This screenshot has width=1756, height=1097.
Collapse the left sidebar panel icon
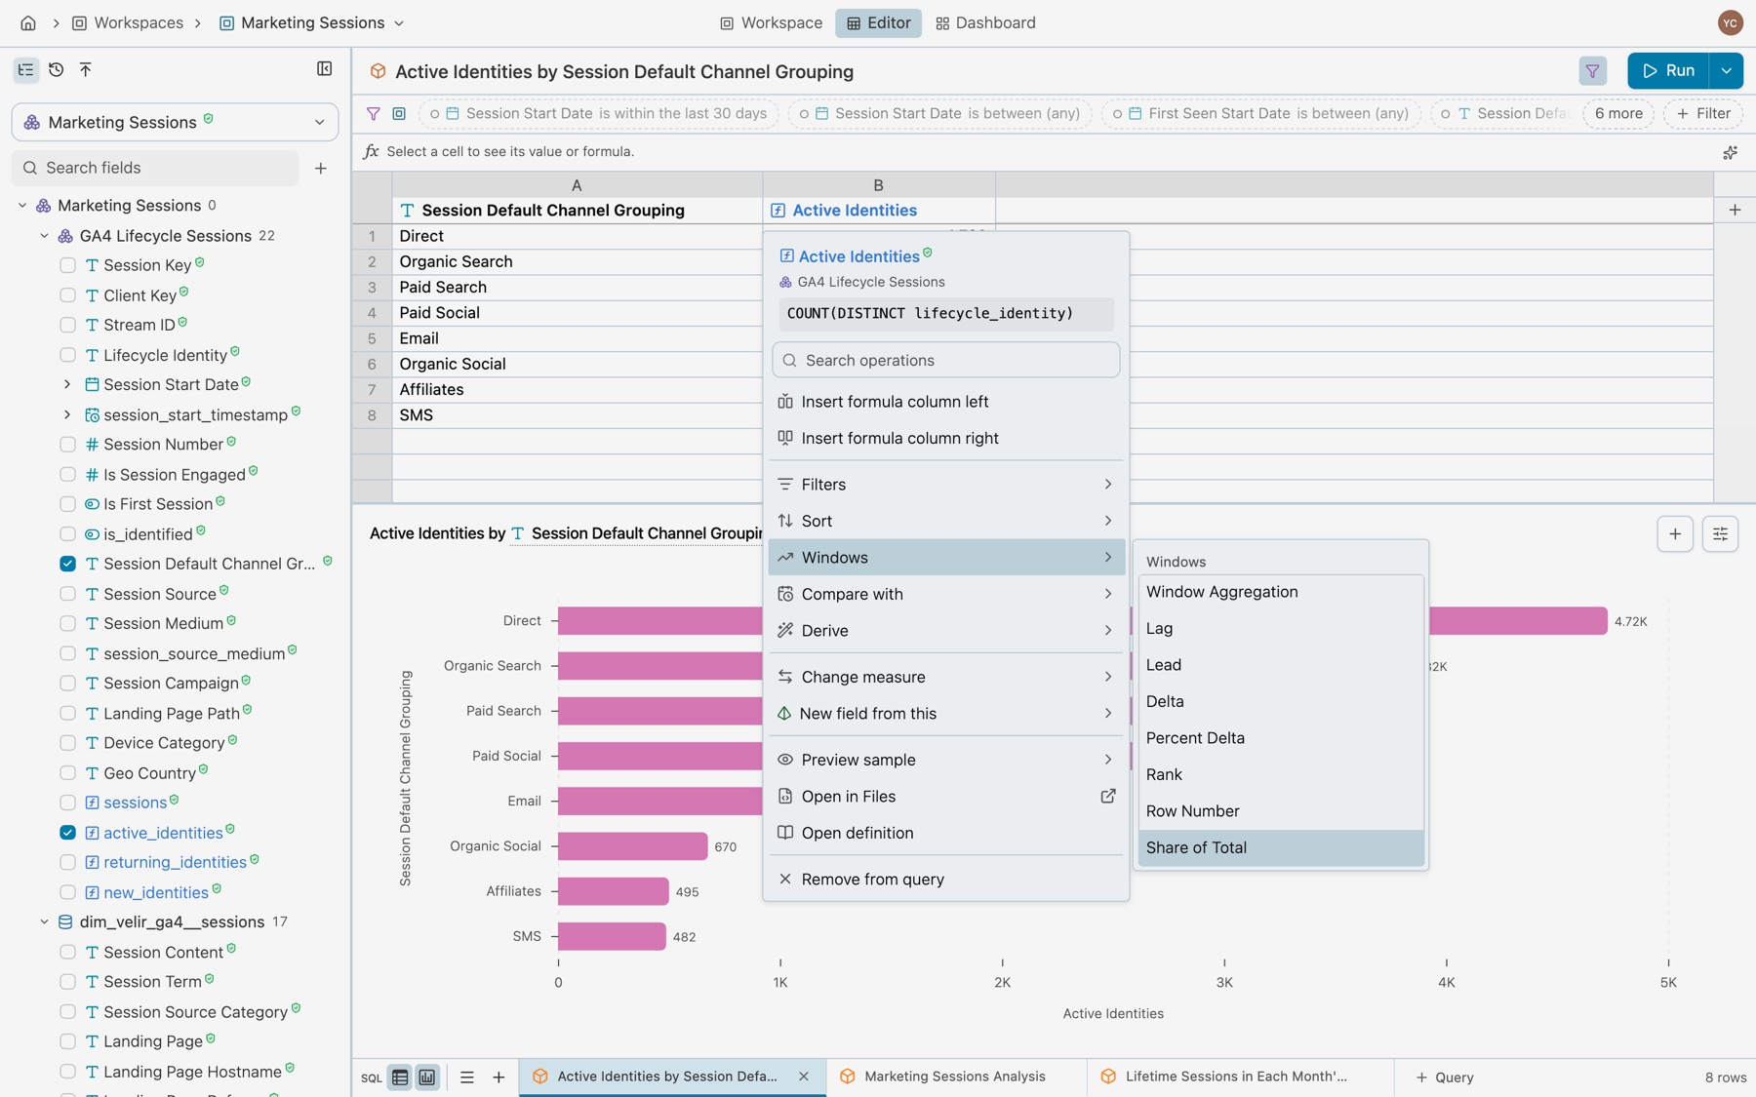325,69
